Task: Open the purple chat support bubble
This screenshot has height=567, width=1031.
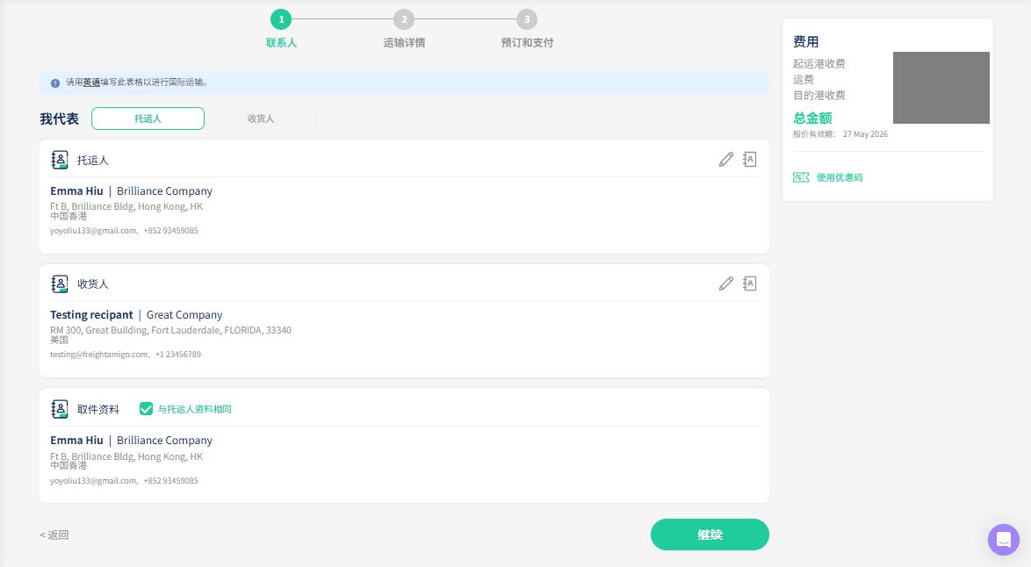Action: coord(1004,540)
